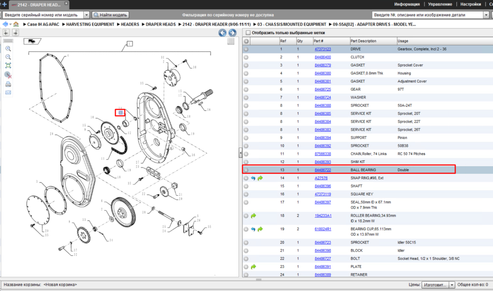Open the Информация menu
This screenshot has width=493, height=291.
[x=407, y=4]
